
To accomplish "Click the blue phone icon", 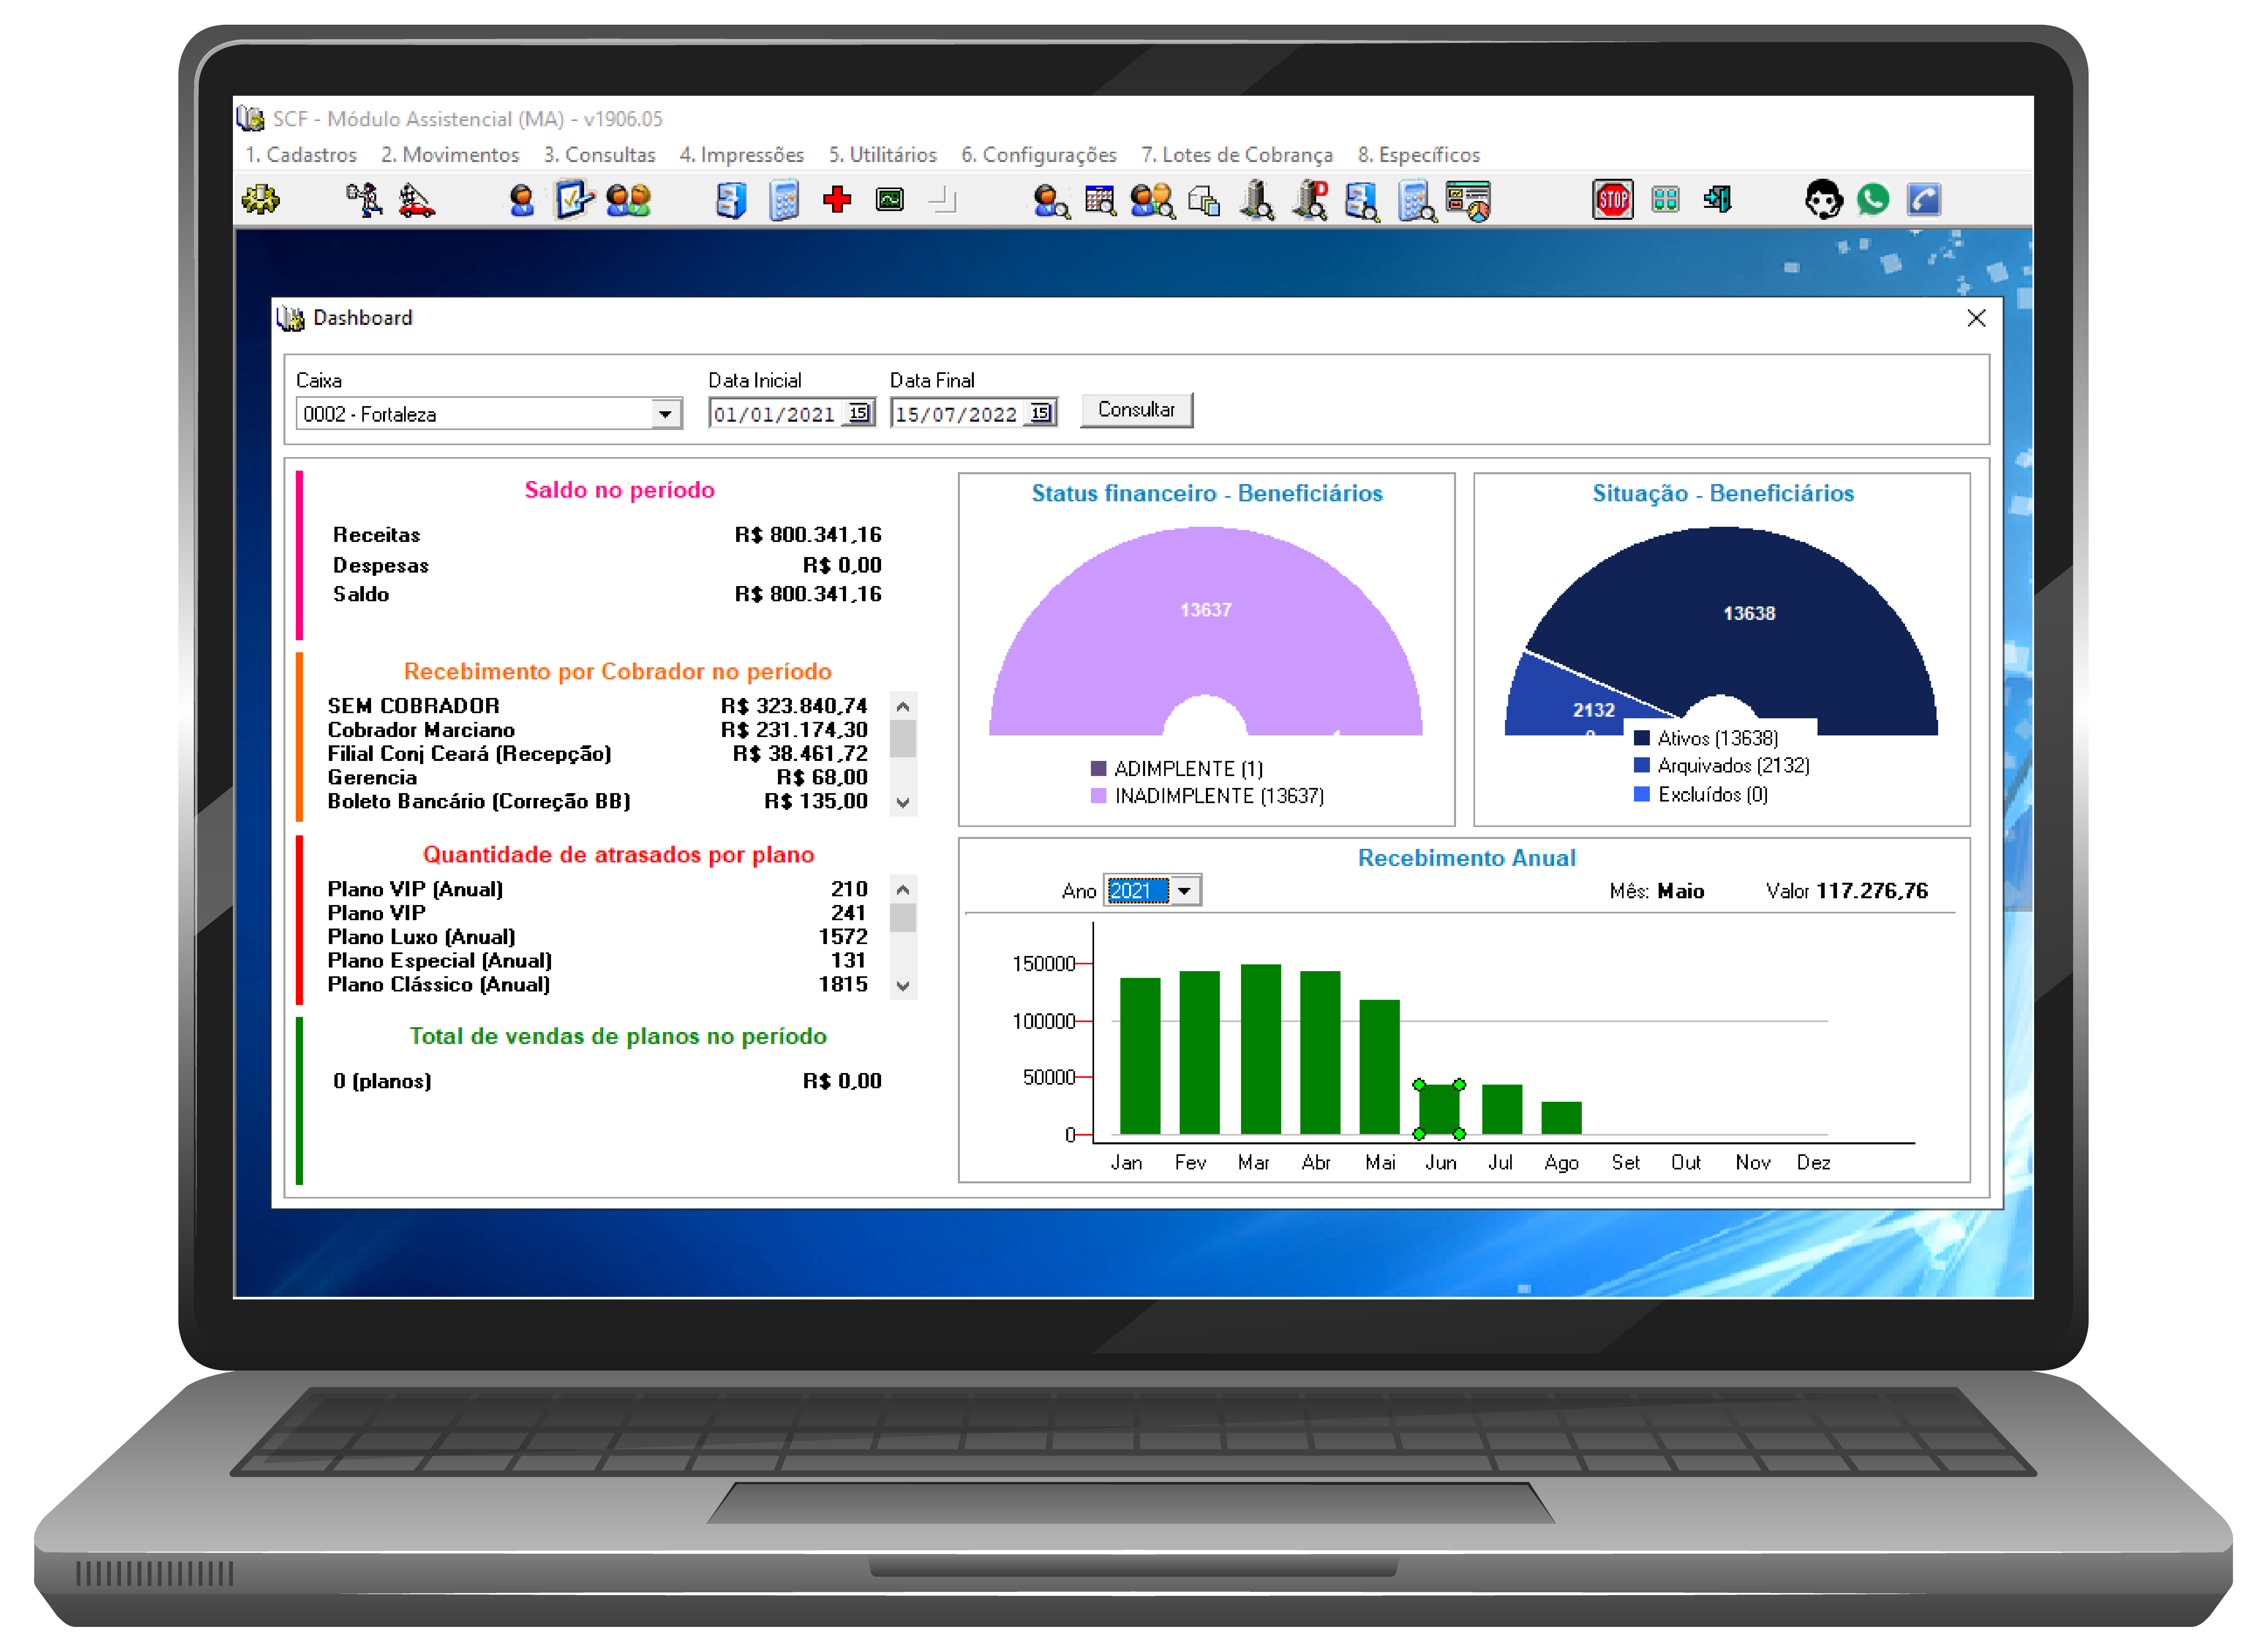I will tap(1924, 200).
